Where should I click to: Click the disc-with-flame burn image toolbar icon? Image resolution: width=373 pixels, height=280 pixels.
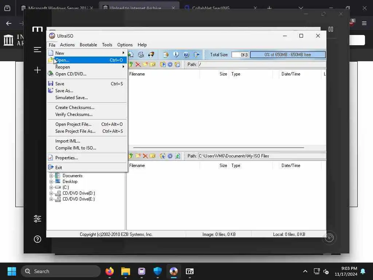coord(151,55)
